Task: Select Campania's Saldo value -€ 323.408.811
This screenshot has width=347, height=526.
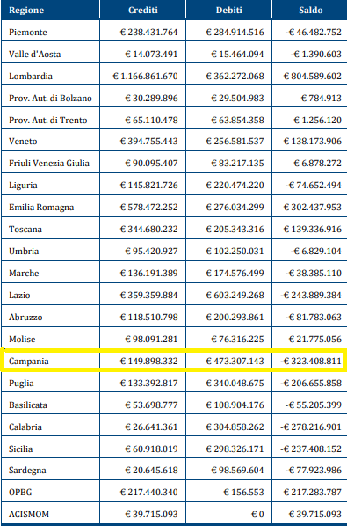Action: click(311, 362)
